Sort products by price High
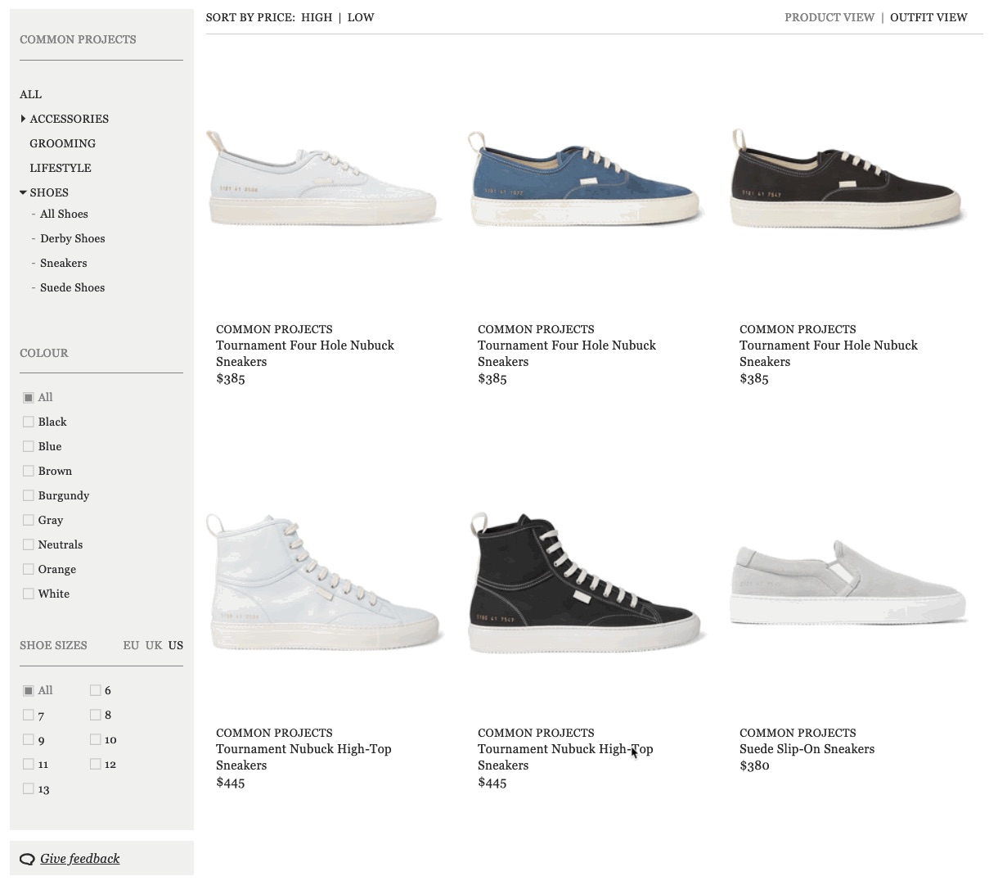 tap(316, 17)
